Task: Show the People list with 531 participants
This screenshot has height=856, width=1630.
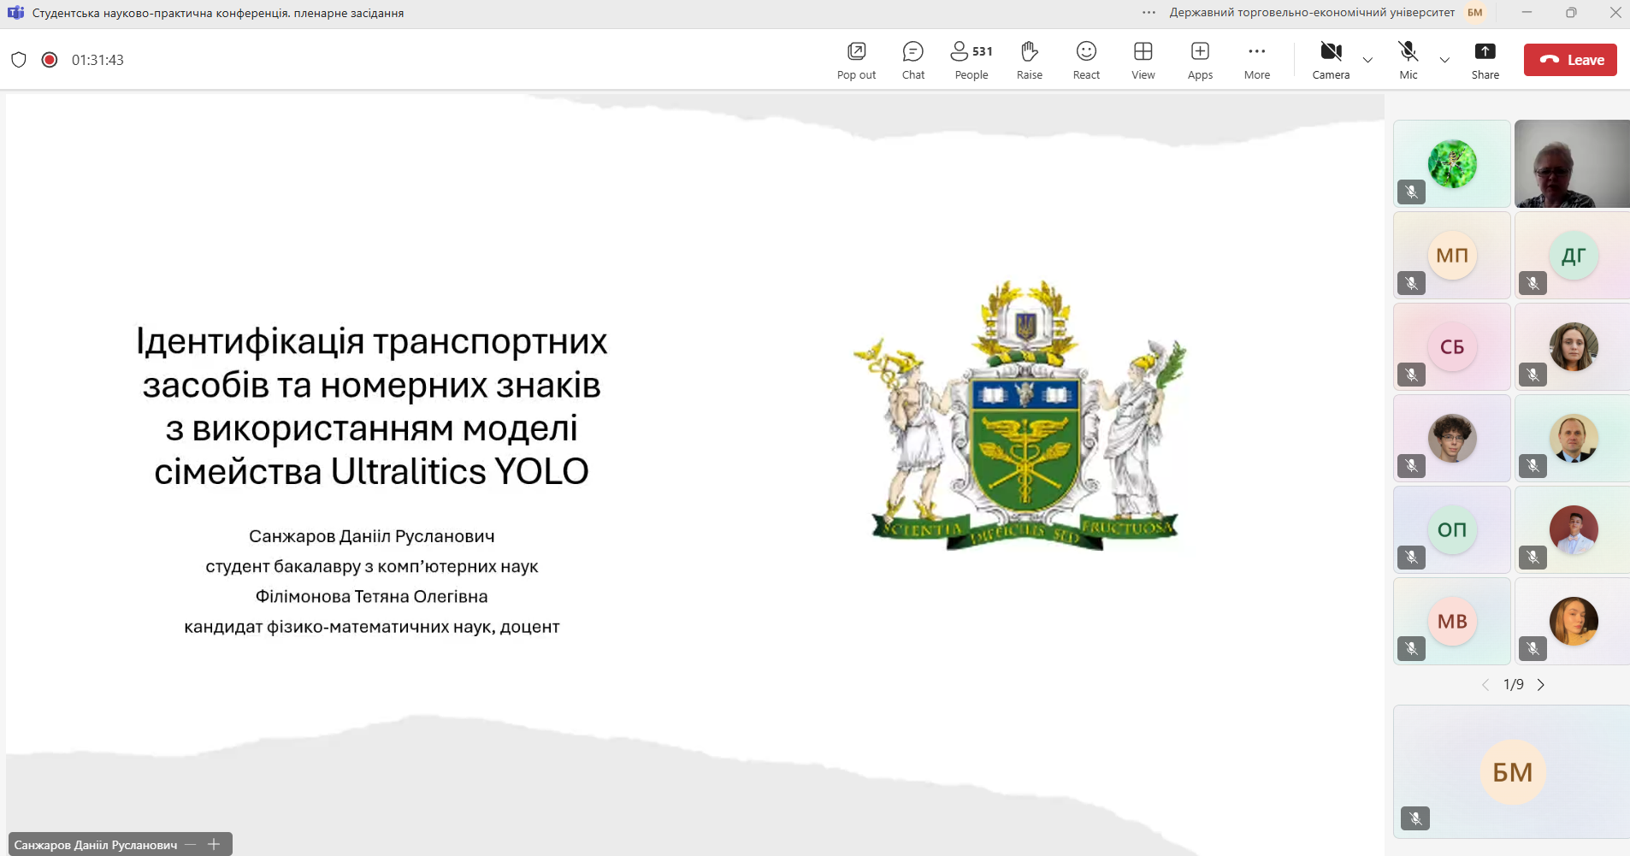Action: click(972, 60)
